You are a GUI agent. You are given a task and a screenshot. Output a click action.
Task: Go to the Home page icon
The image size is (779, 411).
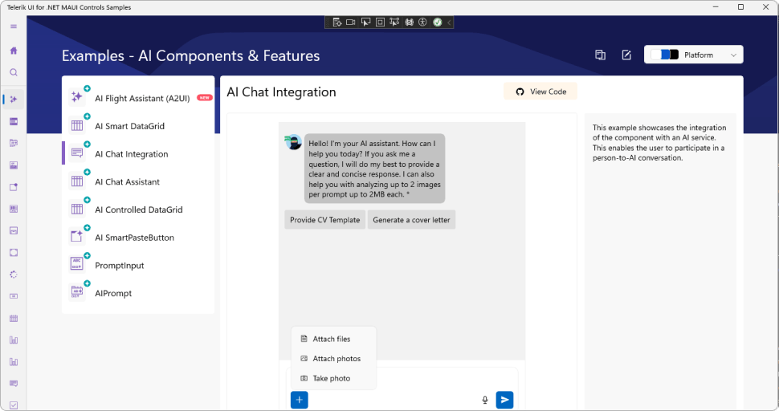click(14, 51)
